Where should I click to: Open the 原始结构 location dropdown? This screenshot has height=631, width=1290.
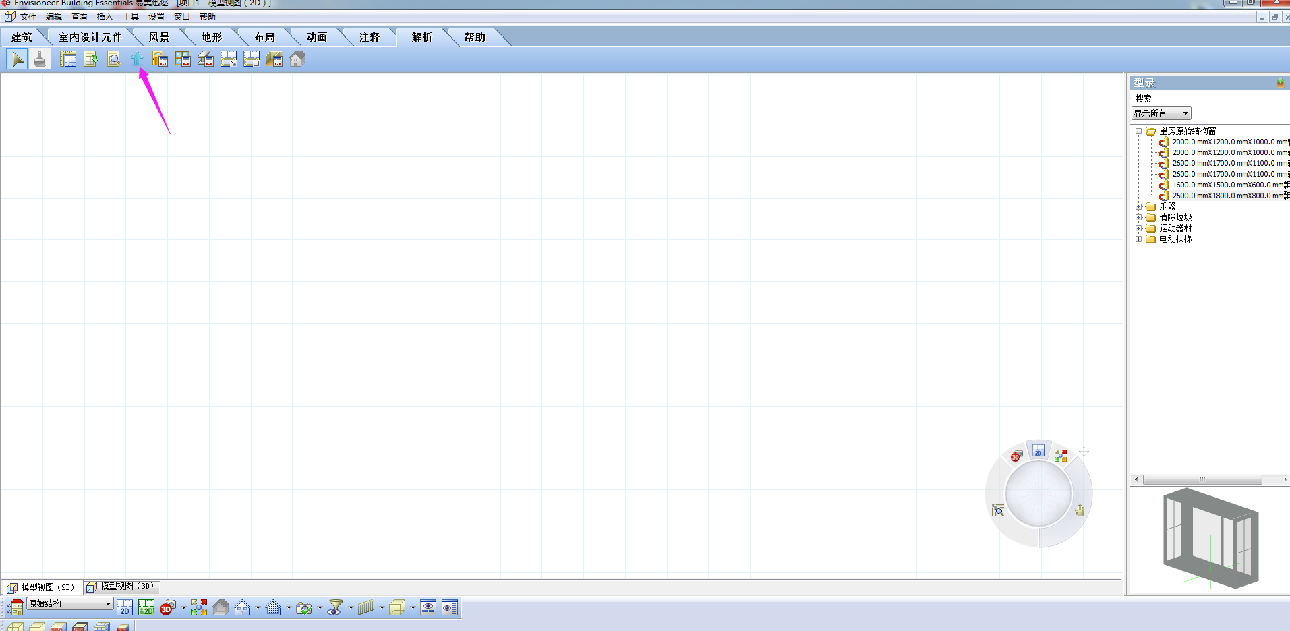click(x=69, y=604)
